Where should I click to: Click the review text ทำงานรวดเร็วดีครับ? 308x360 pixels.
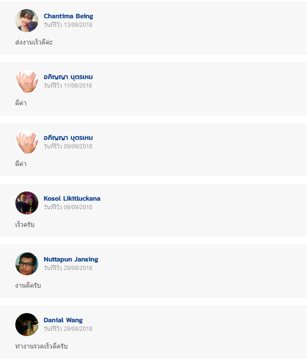(41, 346)
